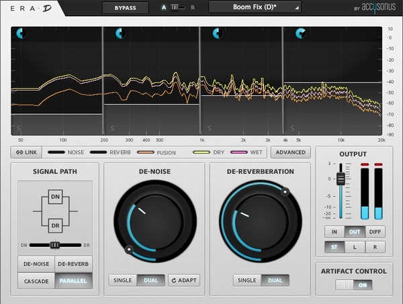This screenshot has height=304, width=403.
Task: Click the Output gain fader handle
Action: tap(341, 179)
